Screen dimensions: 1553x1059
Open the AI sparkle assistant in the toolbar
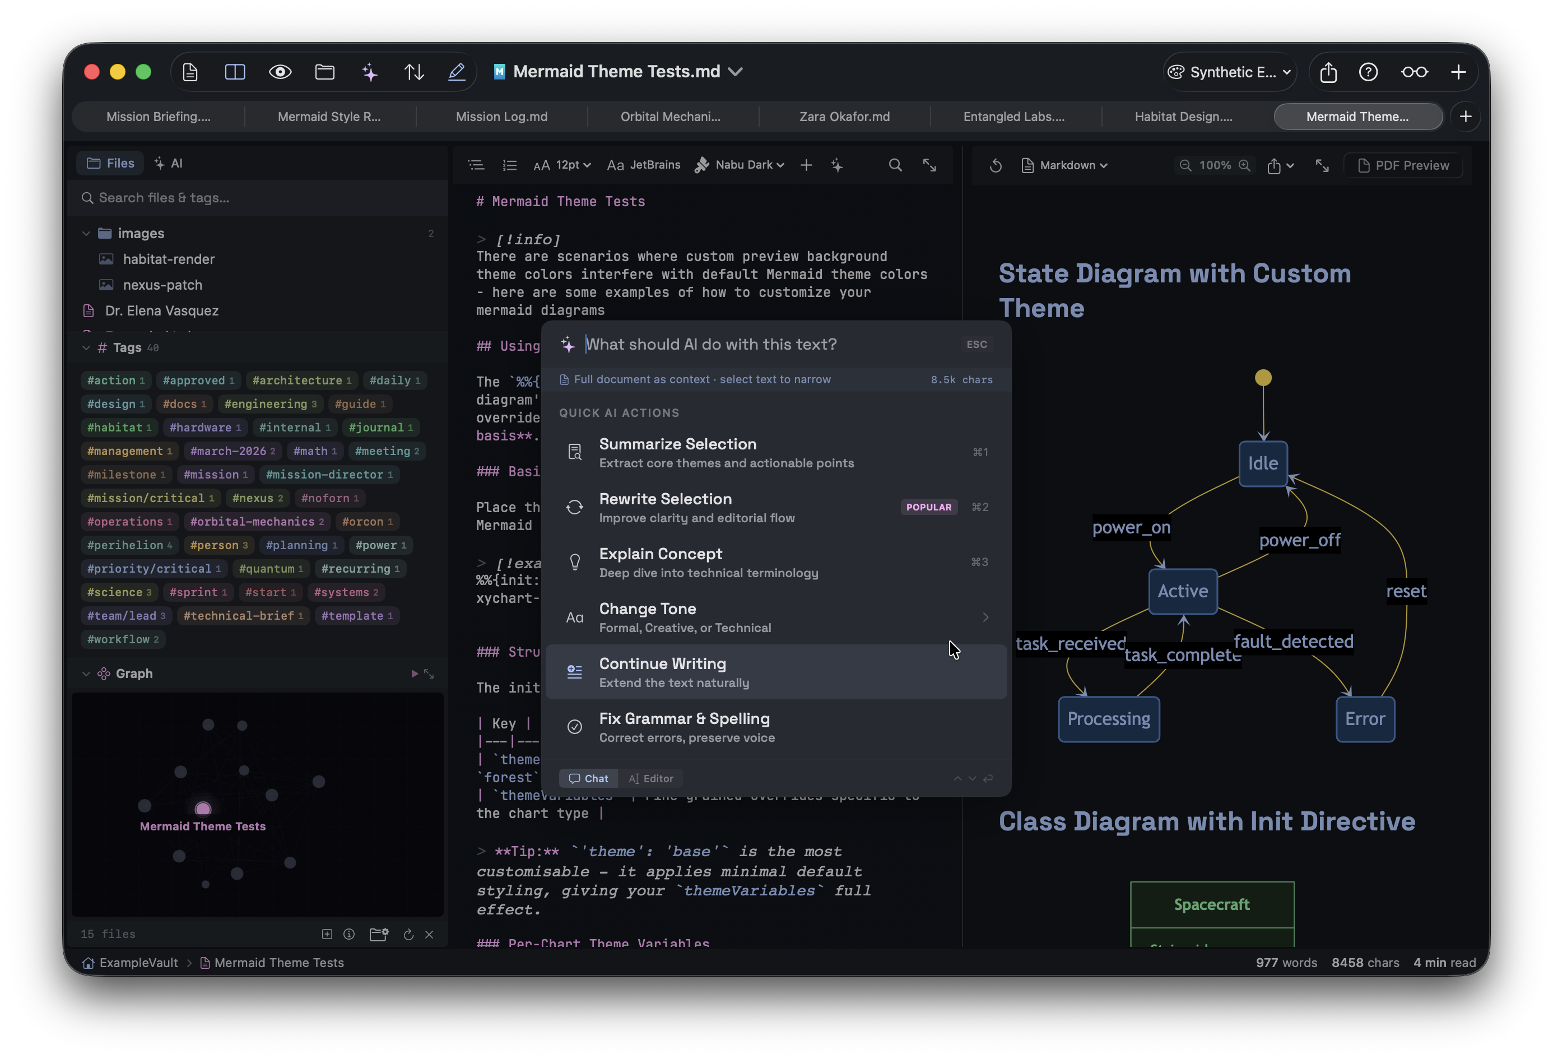click(369, 72)
